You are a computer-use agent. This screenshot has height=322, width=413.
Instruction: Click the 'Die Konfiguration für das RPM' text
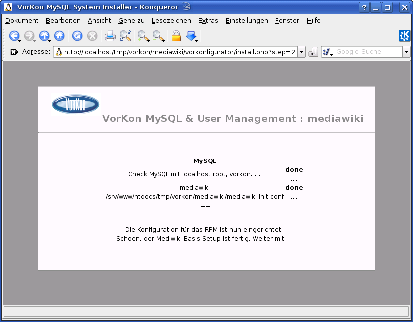[x=204, y=229]
